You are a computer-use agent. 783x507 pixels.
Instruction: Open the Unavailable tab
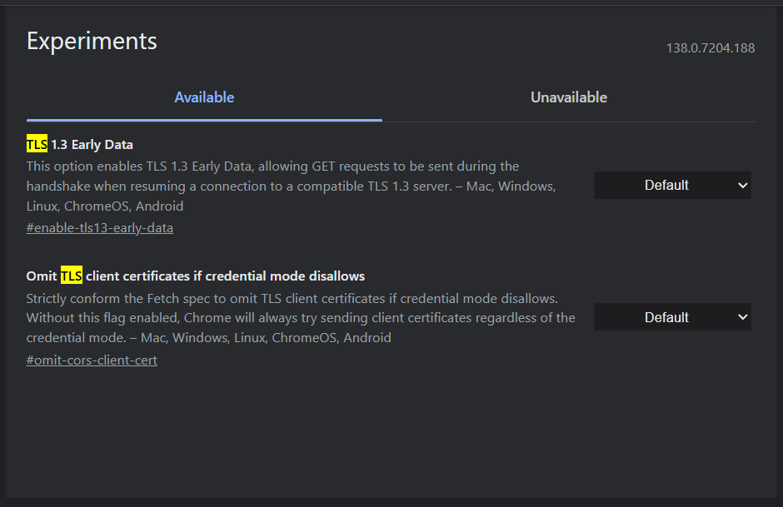[x=568, y=97]
